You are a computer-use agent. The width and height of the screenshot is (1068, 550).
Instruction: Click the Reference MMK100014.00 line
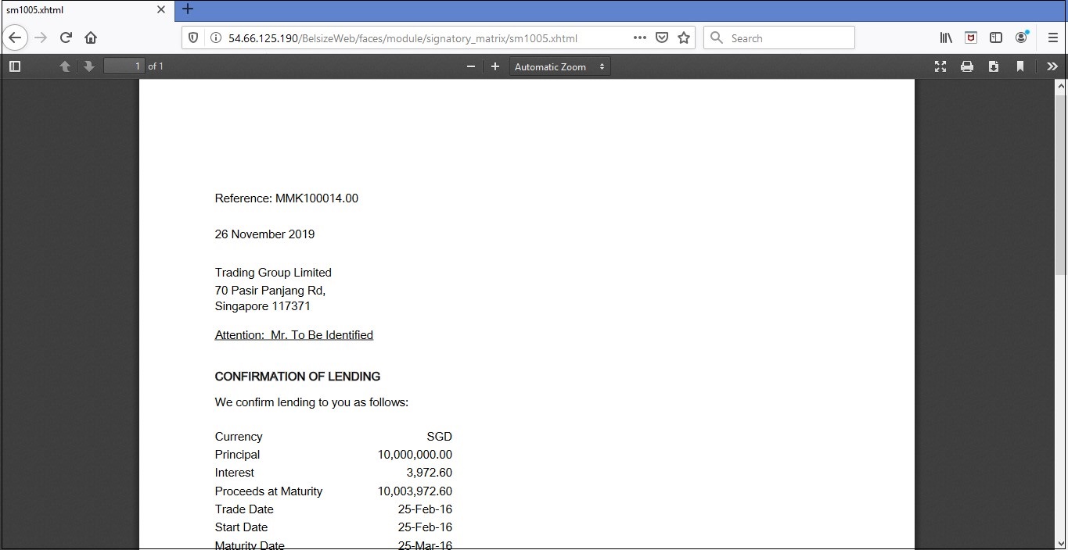tap(286, 198)
